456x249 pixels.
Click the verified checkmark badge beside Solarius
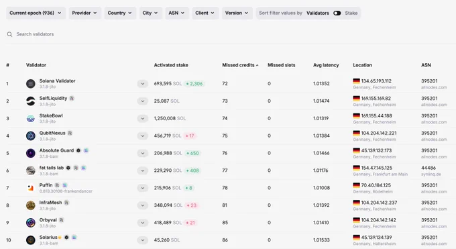coord(66,238)
